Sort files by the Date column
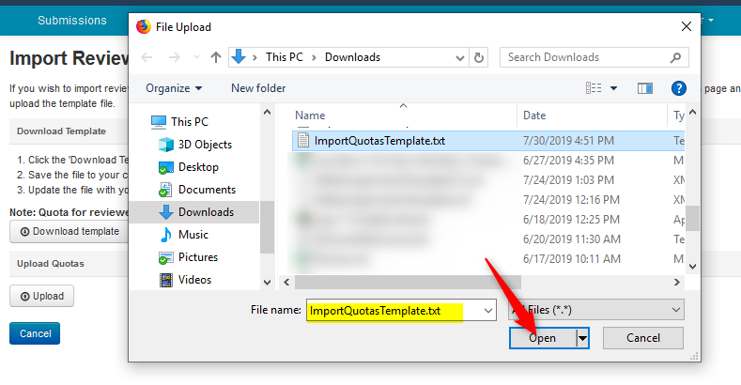 (534, 115)
